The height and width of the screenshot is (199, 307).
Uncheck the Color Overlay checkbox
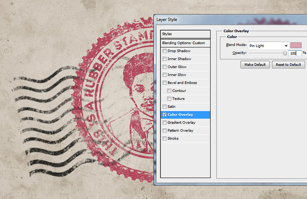164,115
